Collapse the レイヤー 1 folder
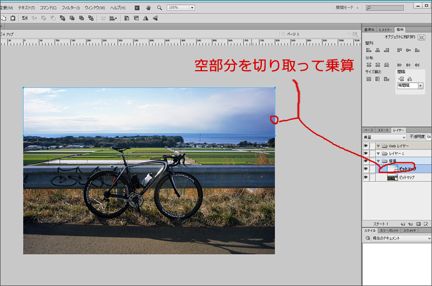Image resolution: width=432 pixels, height=286 pixels. click(x=379, y=154)
